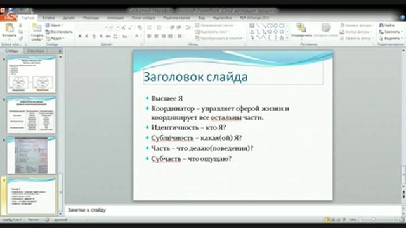Viewport: 406px width, 228px height.
Task: Toggle Align Left paragraph button
Action: (x=149, y=36)
